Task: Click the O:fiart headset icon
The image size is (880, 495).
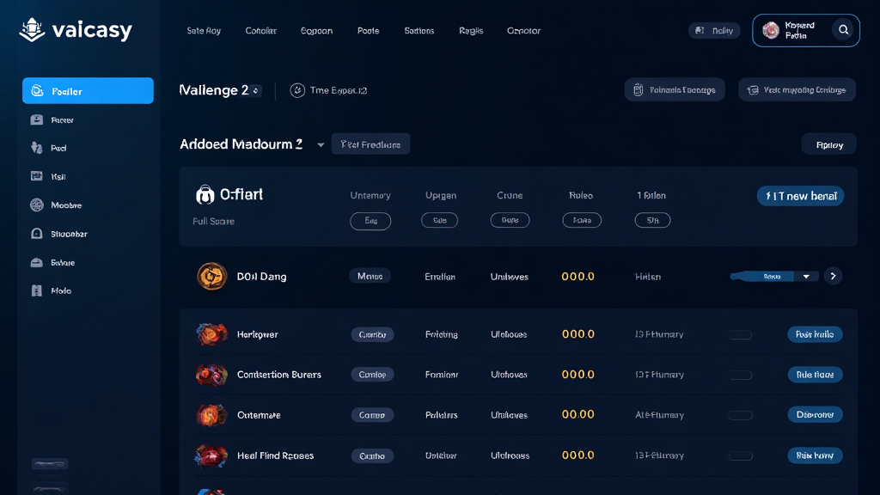Action: click(205, 194)
